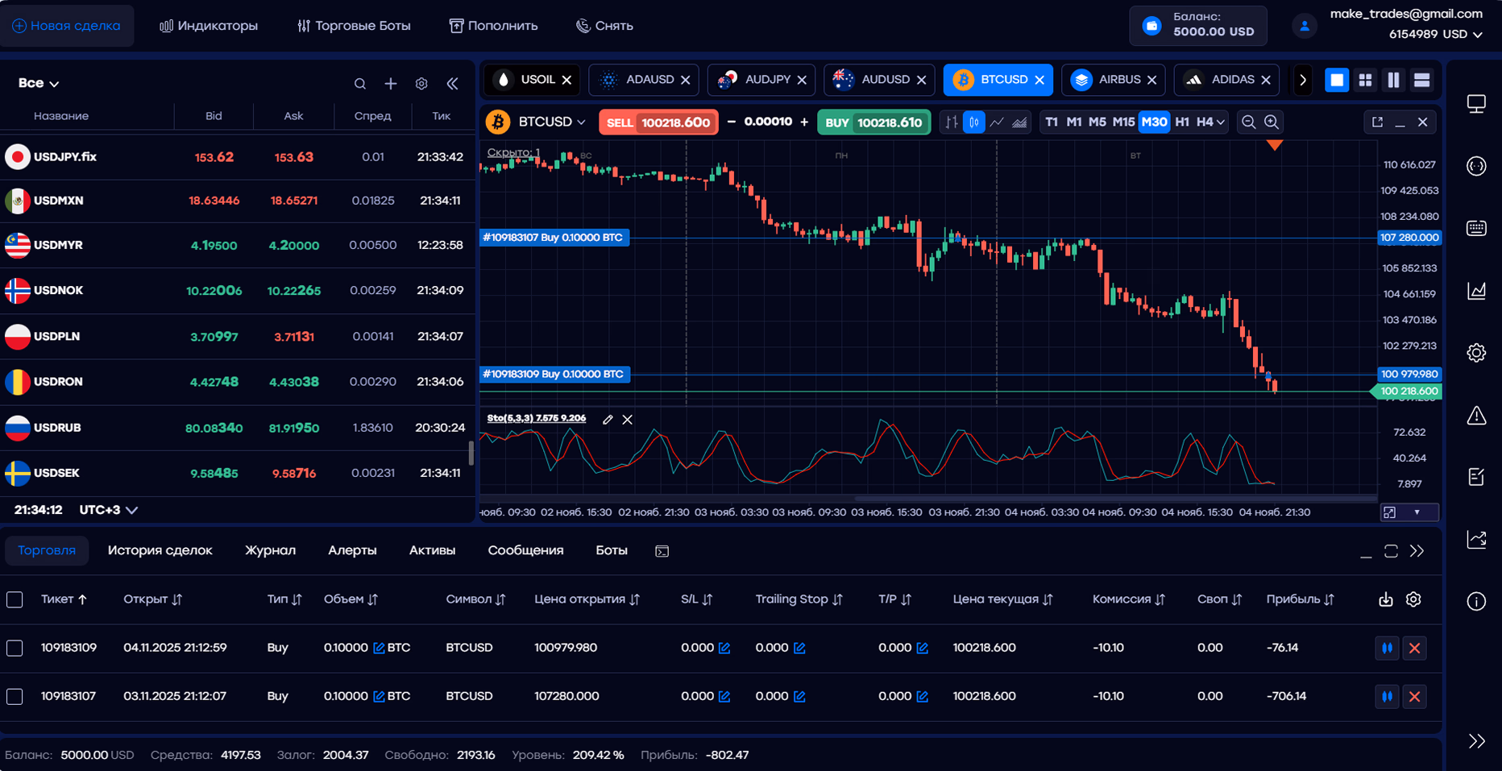Collapse the watchlist panel with the double chevron
This screenshot has width=1502, height=771.
coord(453,84)
